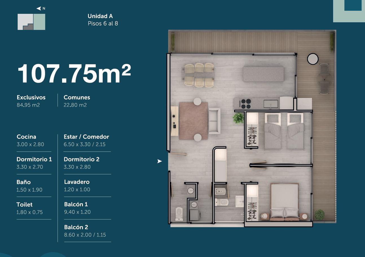The width and height of the screenshot is (365, 257).
Task: Click the white entrance arrow beside the floor plan
Action: (160, 161)
